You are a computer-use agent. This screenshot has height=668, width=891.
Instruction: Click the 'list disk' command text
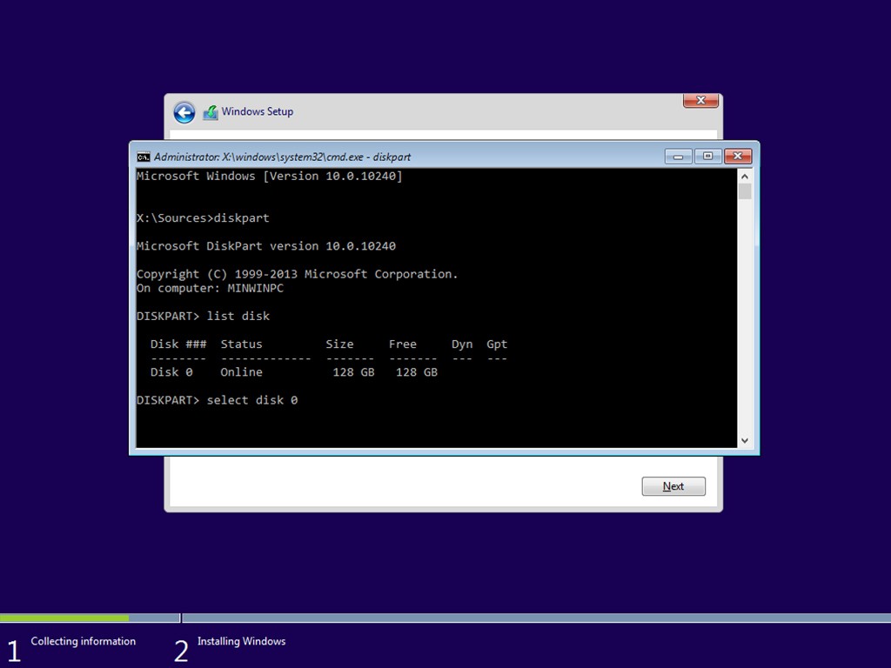pos(238,317)
